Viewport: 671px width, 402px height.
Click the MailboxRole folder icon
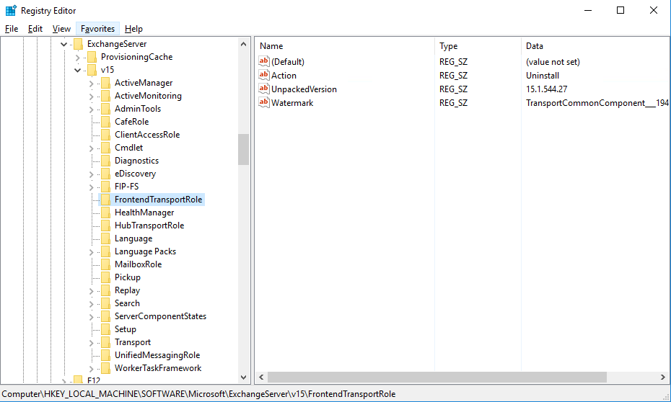[x=105, y=264]
